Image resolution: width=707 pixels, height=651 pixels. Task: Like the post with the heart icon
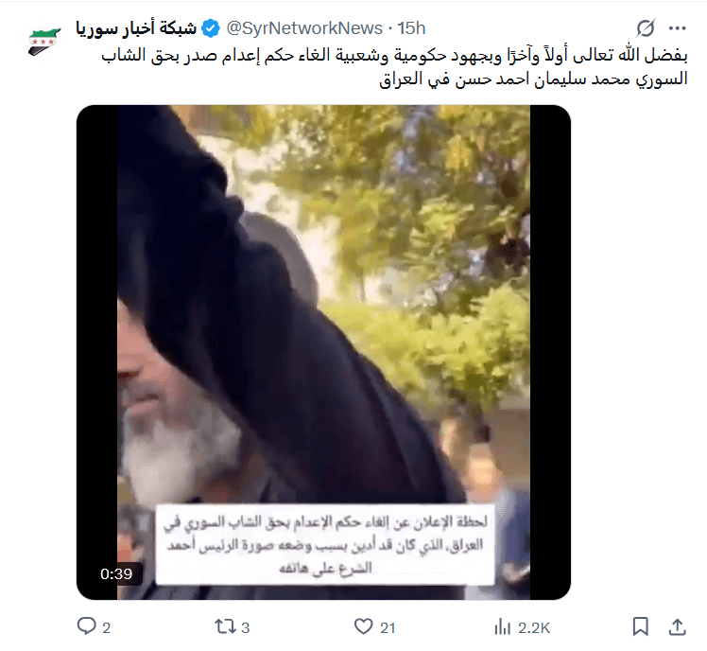click(x=363, y=626)
